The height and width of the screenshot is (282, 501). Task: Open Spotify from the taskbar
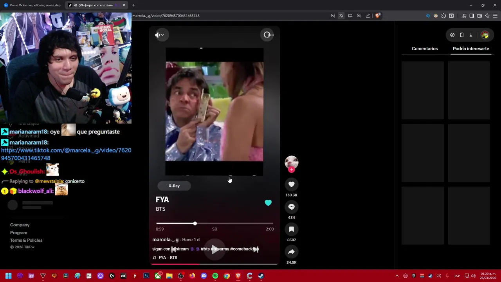(x=215, y=276)
